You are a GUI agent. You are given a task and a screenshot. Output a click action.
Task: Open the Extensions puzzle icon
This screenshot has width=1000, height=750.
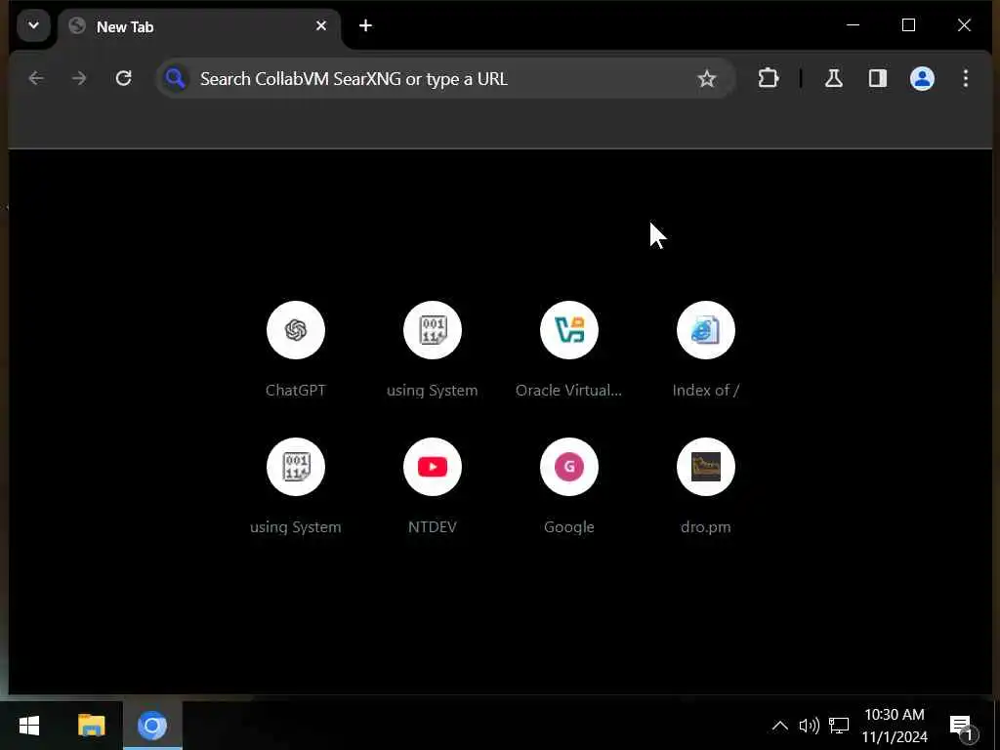[769, 78]
